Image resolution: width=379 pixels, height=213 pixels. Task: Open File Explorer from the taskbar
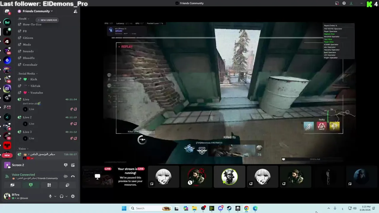pos(195,208)
